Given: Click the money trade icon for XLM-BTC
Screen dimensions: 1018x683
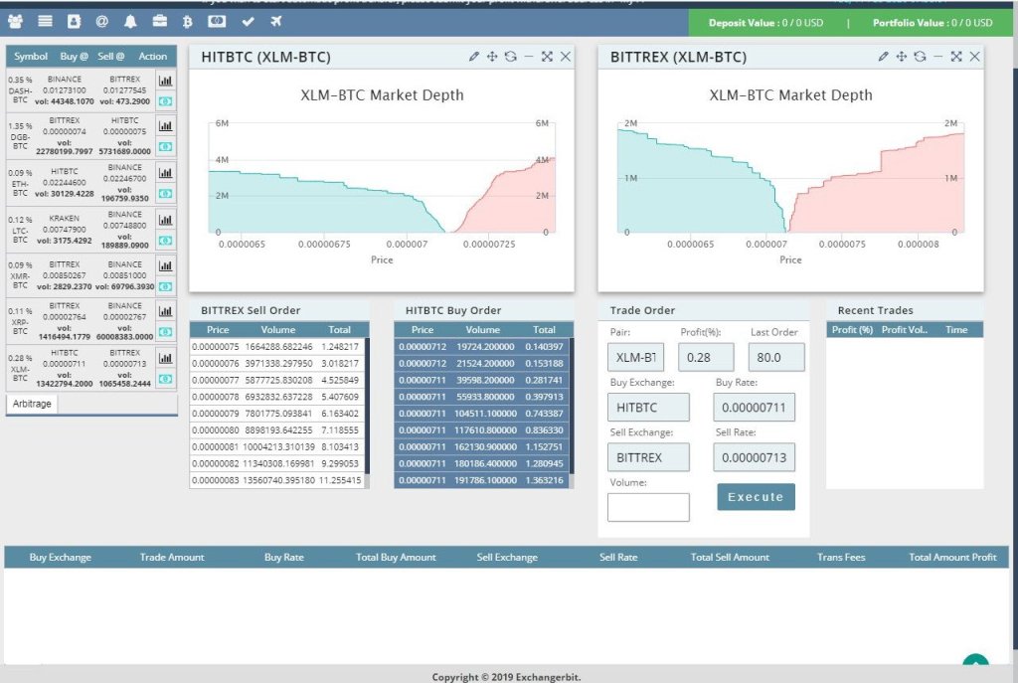Looking at the screenshot, I should tap(165, 381).
